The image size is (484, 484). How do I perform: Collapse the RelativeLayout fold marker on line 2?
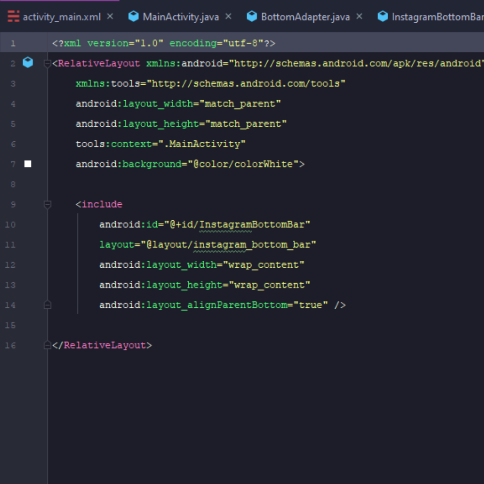click(x=47, y=62)
